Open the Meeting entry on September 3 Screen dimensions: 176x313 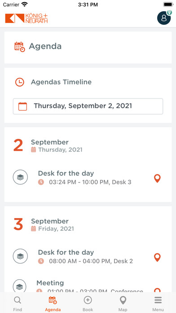[88, 286]
